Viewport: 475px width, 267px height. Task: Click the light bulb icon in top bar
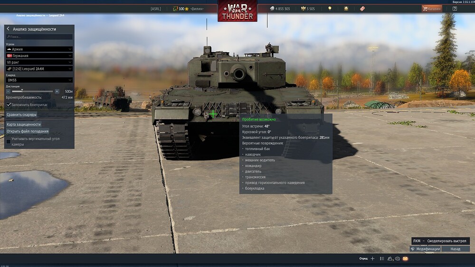click(330, 9)
